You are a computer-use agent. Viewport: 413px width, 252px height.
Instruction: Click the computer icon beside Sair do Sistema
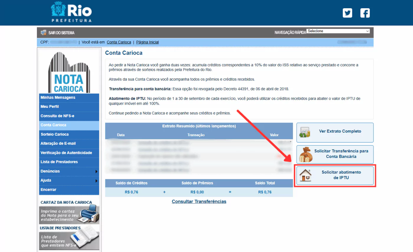point(44,32)
